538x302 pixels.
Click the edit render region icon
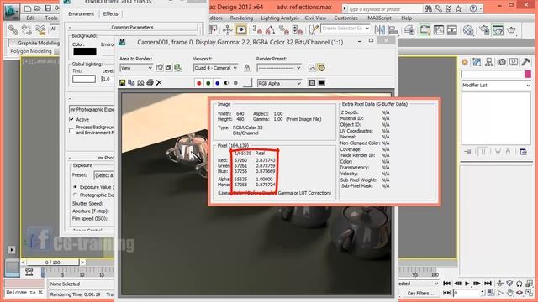pyautogui.click(x=159, y=68)
